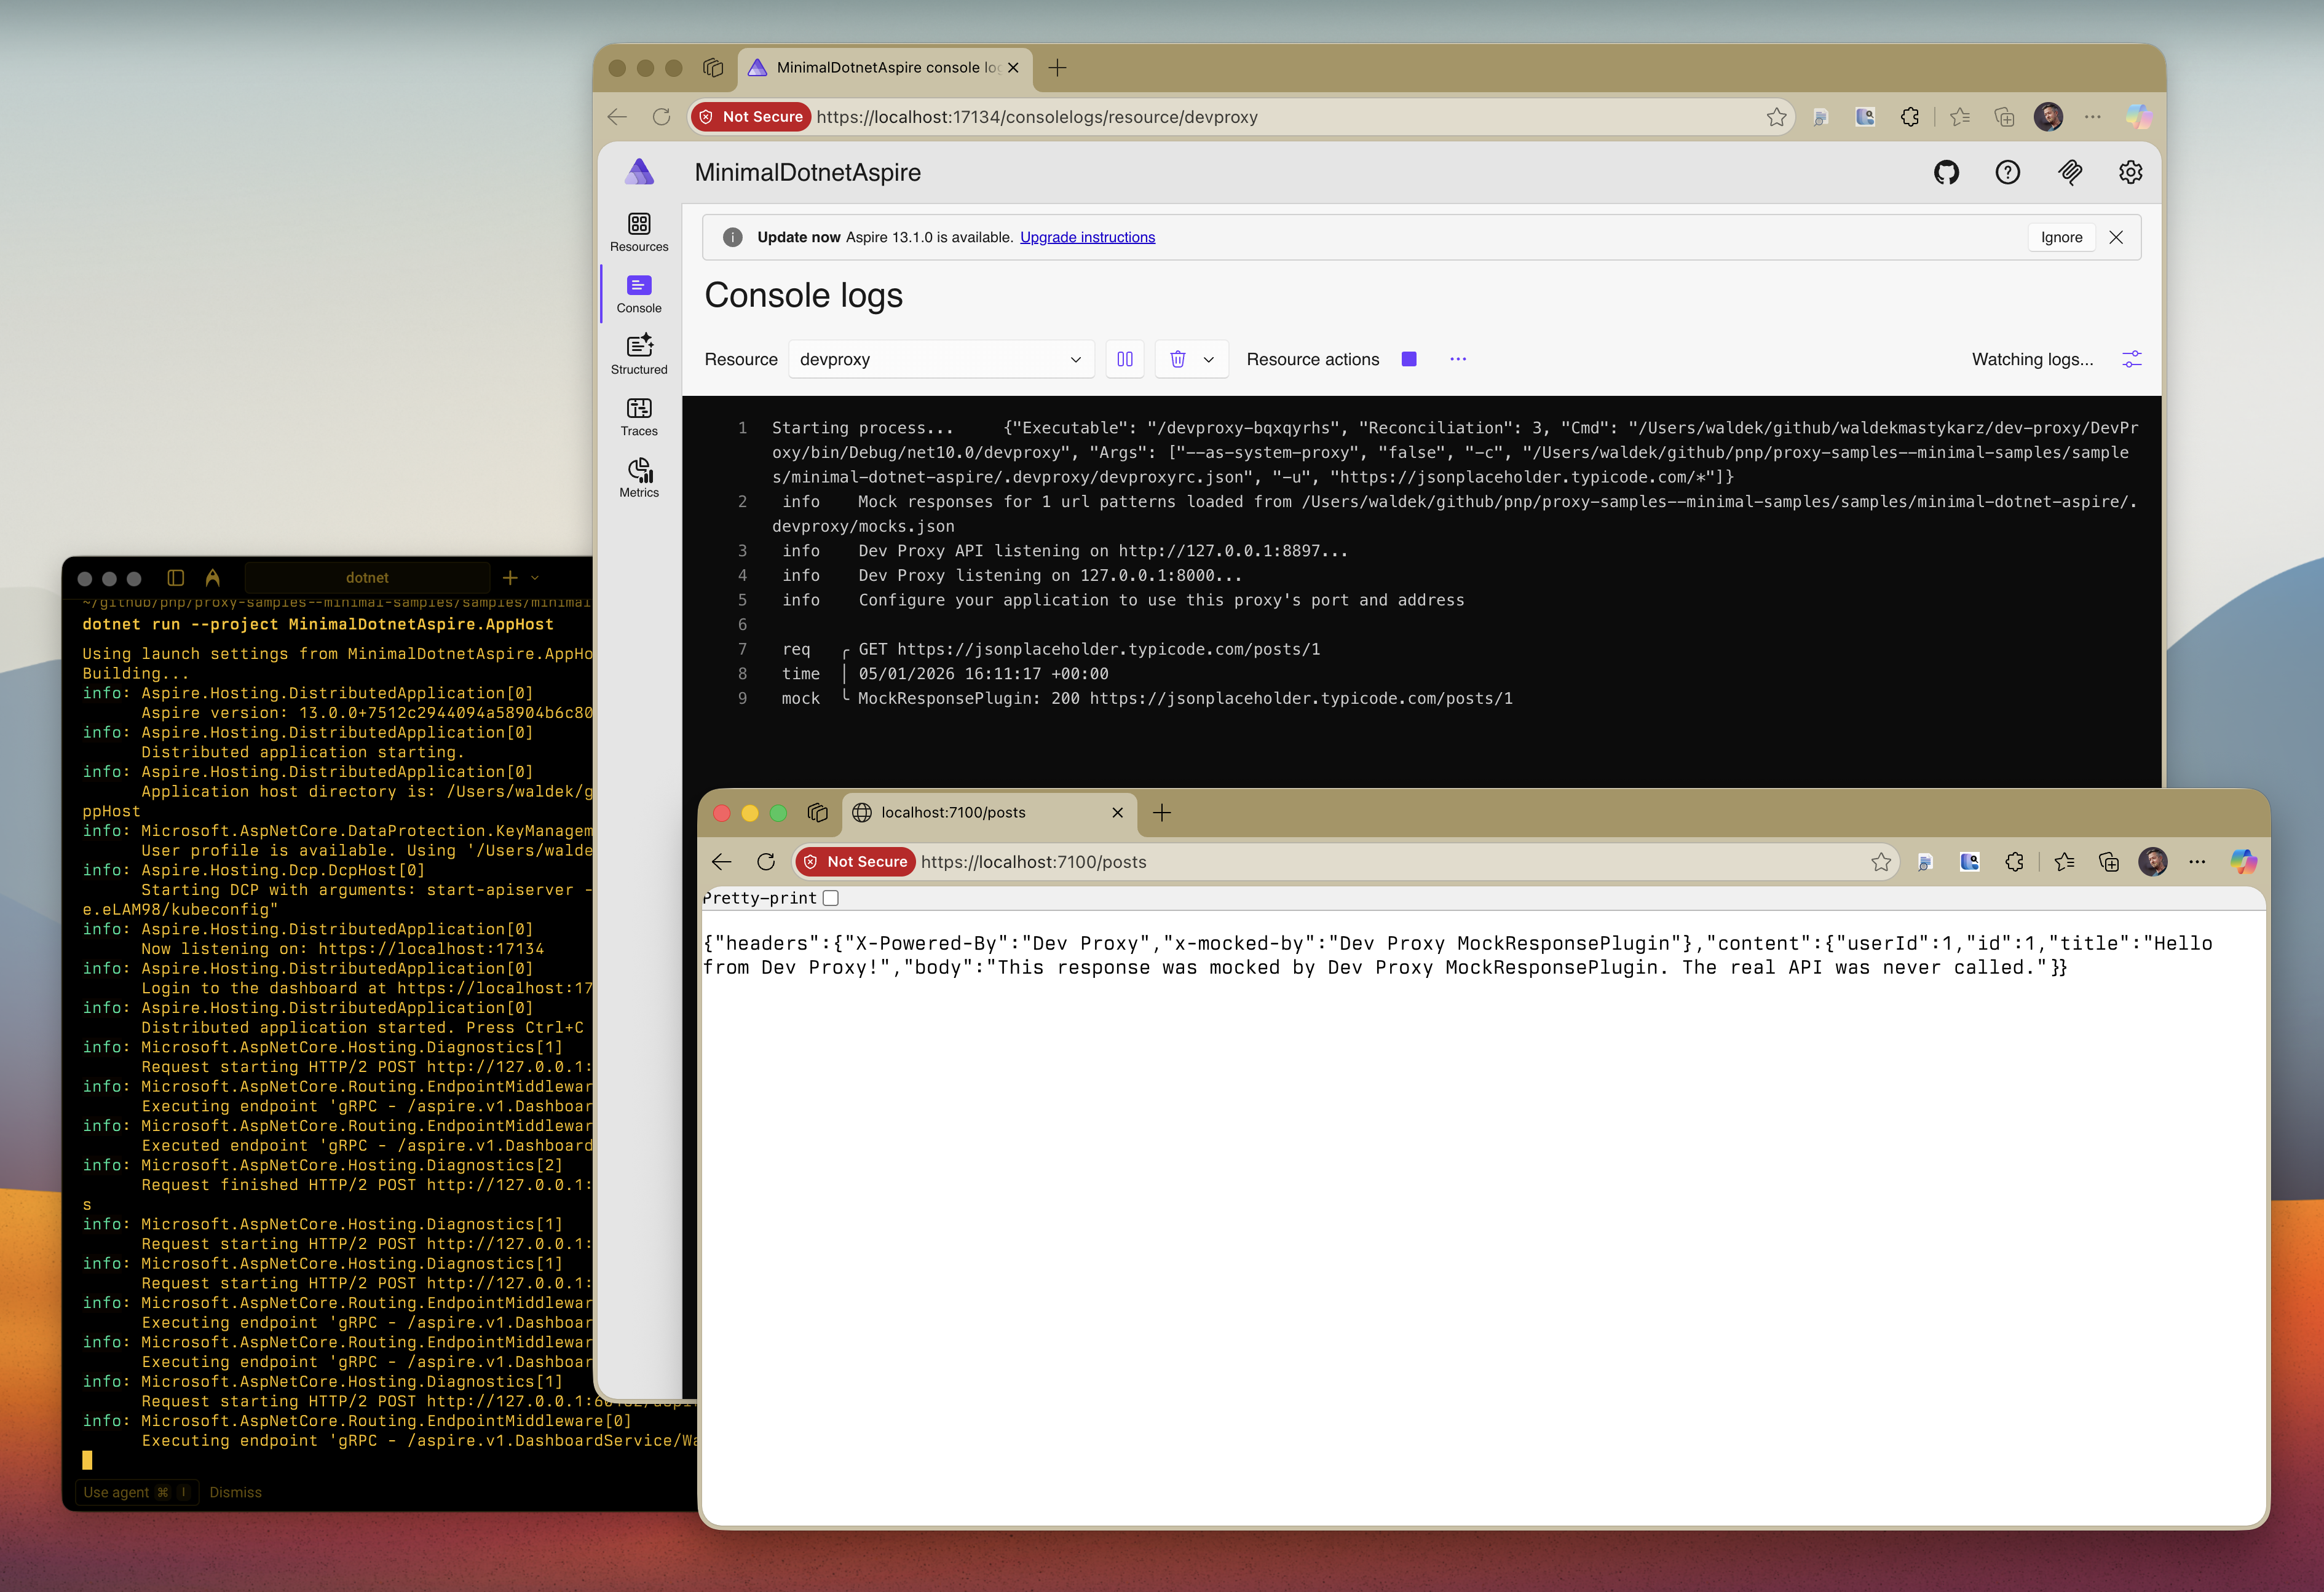Viewport: 2324px width, 1592px height.
Task: Open the Resource actions overflow menu
Action: (x=1457, y=359)
